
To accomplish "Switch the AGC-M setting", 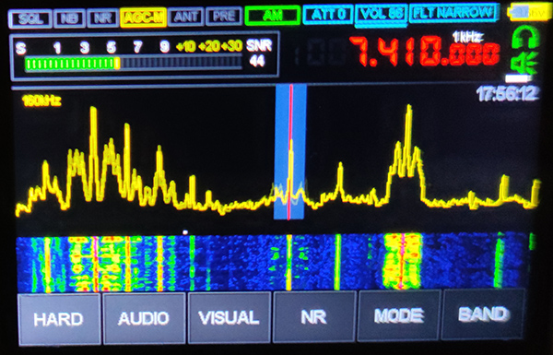I will point(143,17).
